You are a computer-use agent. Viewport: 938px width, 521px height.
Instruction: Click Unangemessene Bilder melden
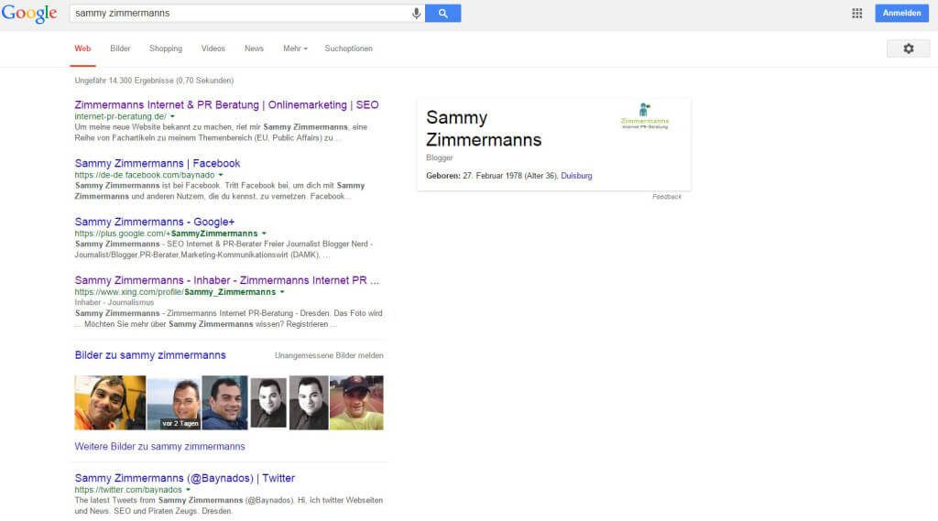click(x=329, y=356)
